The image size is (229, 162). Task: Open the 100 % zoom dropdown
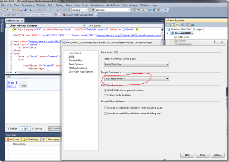coord(11,73)
